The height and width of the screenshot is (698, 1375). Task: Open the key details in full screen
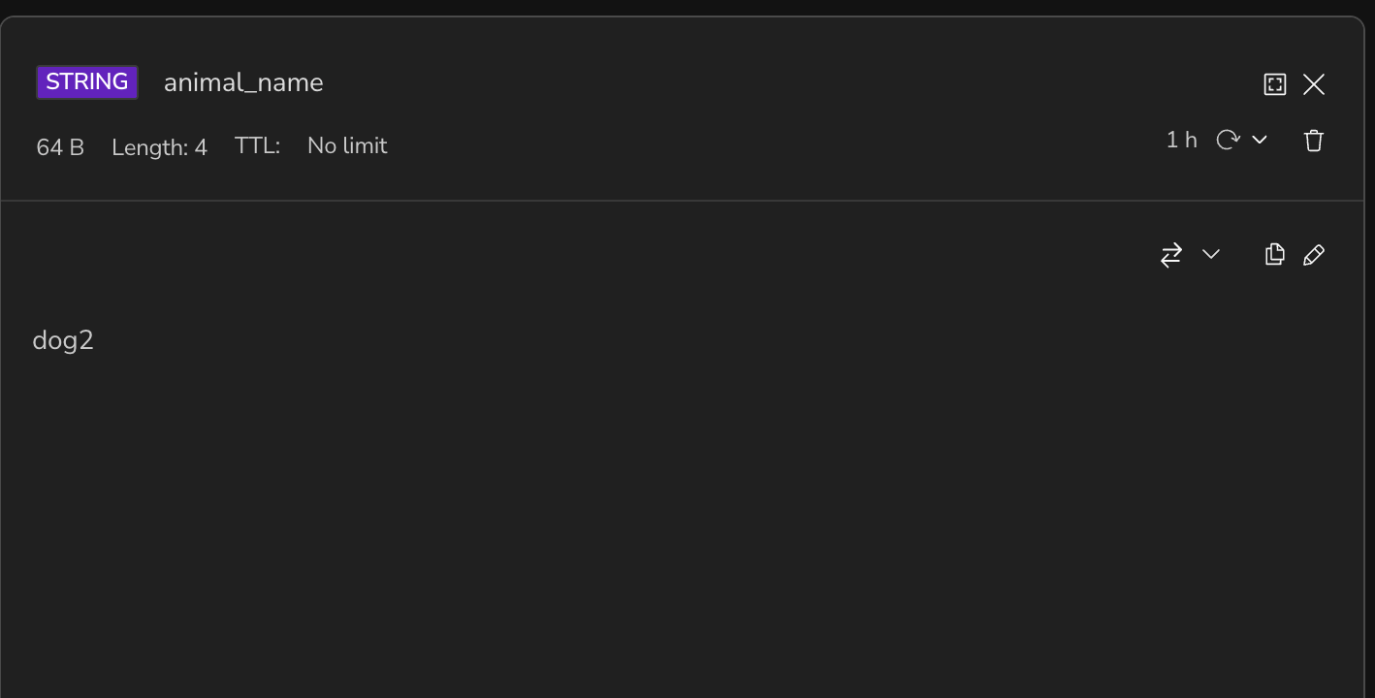click(x=1275, y=84)
